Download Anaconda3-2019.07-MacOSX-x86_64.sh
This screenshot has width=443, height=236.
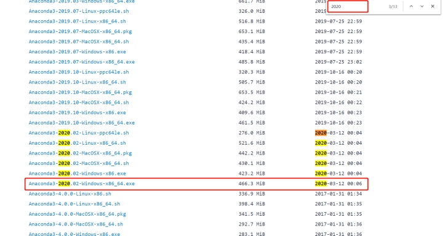(x=79, y=42)
